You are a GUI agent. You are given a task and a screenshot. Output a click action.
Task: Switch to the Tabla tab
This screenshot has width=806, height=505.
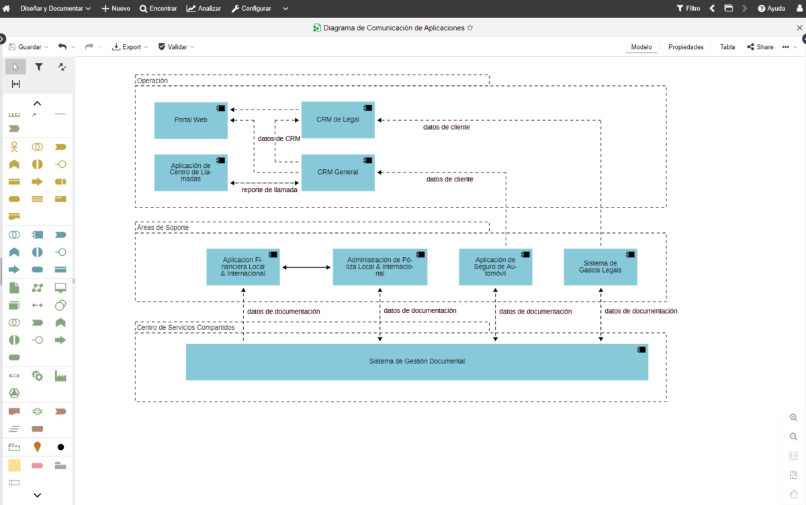[727, 47]
